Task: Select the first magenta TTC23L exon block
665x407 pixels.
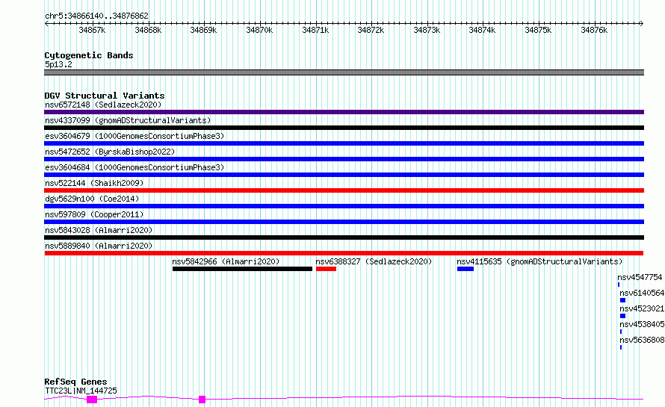Action: pyautogui.click(x=92, y=400)
